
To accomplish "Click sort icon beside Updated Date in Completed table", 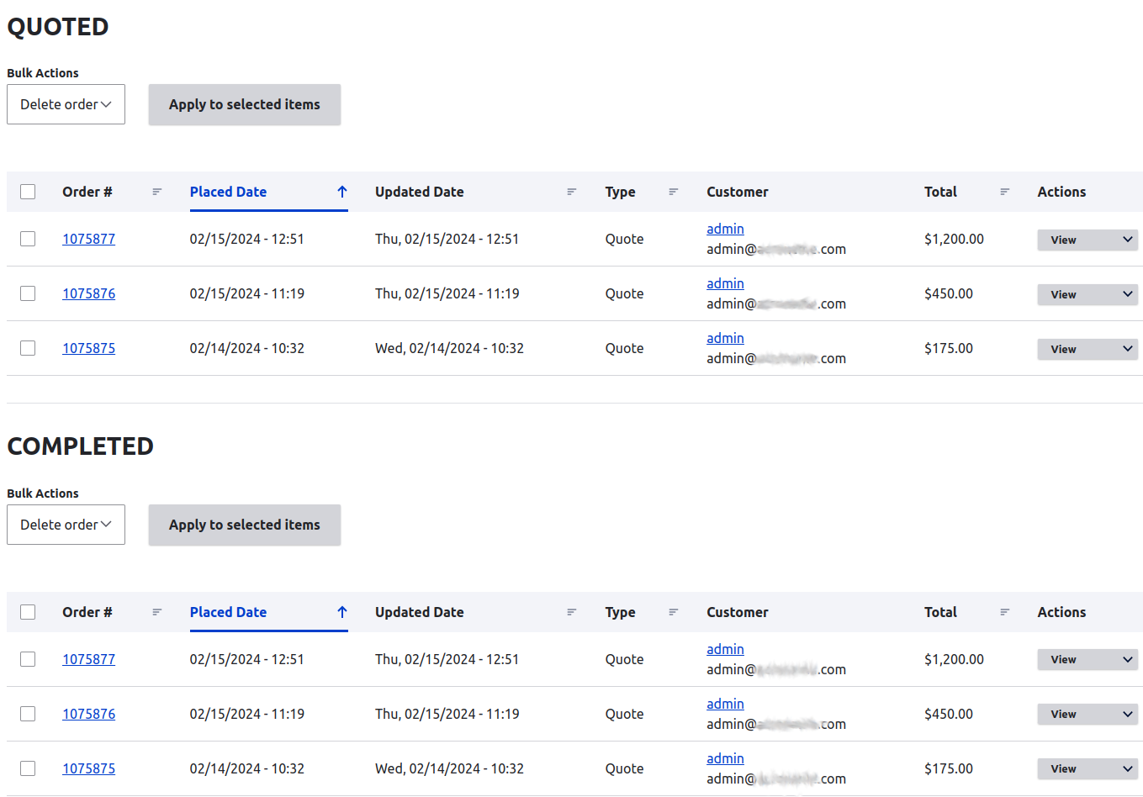I will coord(571,612).
